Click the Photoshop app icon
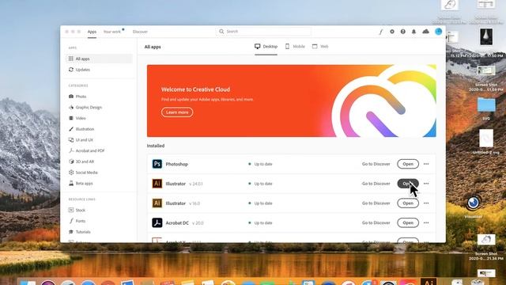Viewport: 506px width, 285px height. (x=157, y=164)
